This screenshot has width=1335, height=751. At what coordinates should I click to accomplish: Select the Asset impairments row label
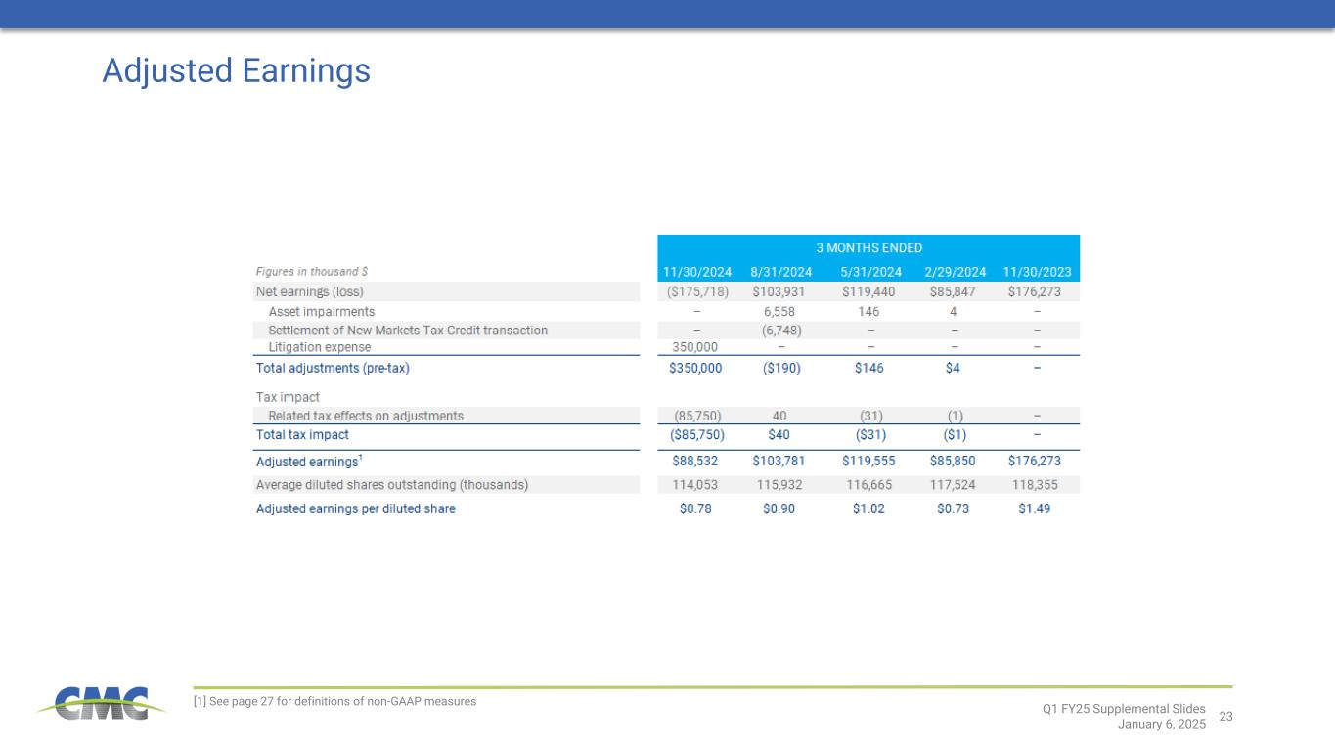[321, 311]
